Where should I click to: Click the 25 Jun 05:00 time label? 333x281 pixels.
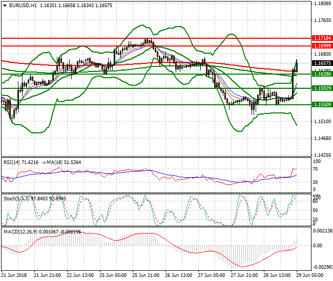113,275
